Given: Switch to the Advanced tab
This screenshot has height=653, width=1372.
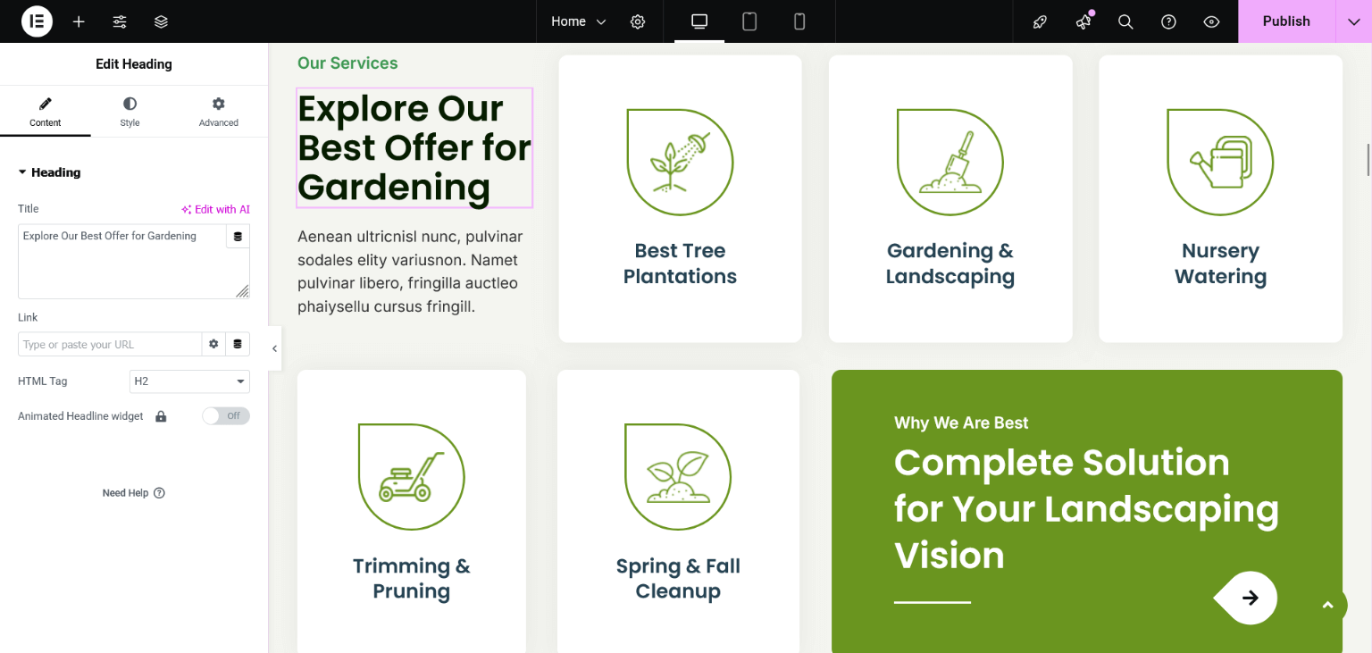Looking at the screenshot, I should 219,113.
